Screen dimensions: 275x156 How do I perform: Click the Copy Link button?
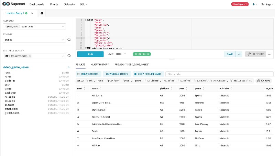255,54
